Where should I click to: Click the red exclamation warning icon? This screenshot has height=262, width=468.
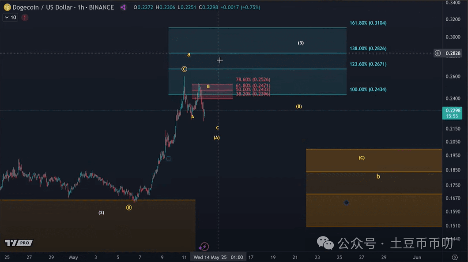[25, 18]
